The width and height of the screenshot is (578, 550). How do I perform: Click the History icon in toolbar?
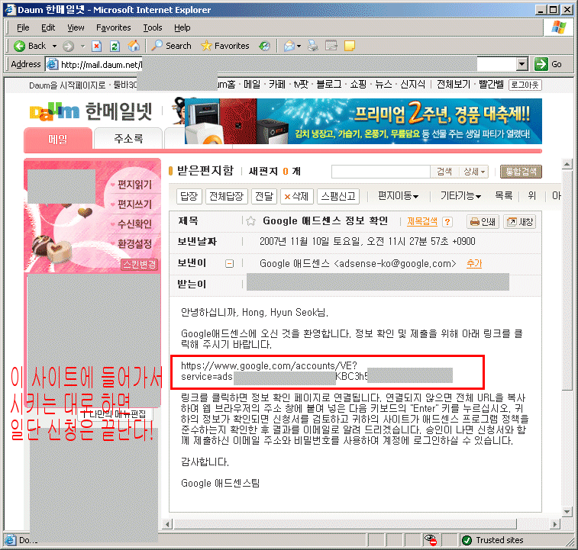pos(264,46)
